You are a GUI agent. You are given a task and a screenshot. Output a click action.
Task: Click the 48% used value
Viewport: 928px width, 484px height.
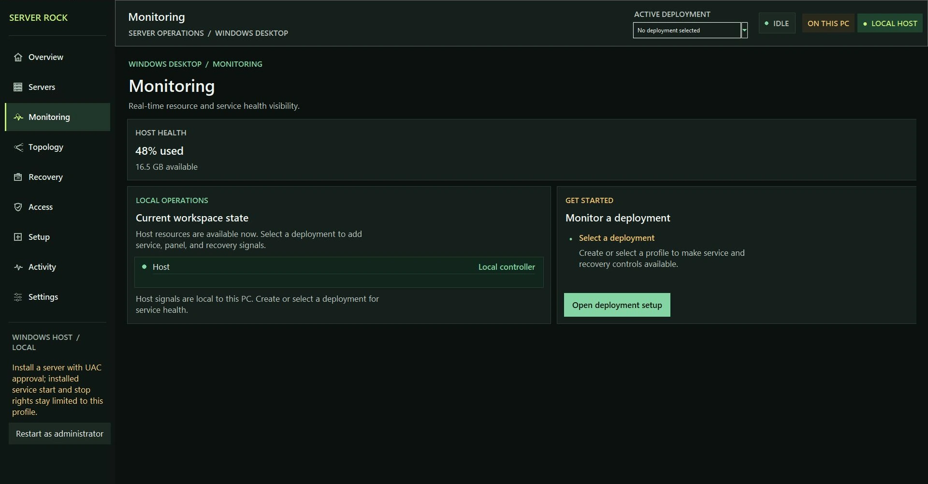click(159, 151)
